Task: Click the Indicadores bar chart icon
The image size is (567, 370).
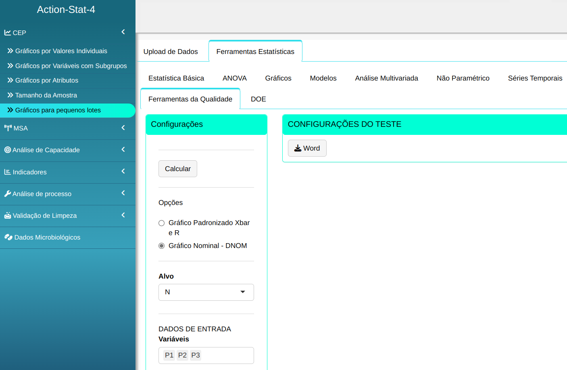Action: (x=8, y=172)
